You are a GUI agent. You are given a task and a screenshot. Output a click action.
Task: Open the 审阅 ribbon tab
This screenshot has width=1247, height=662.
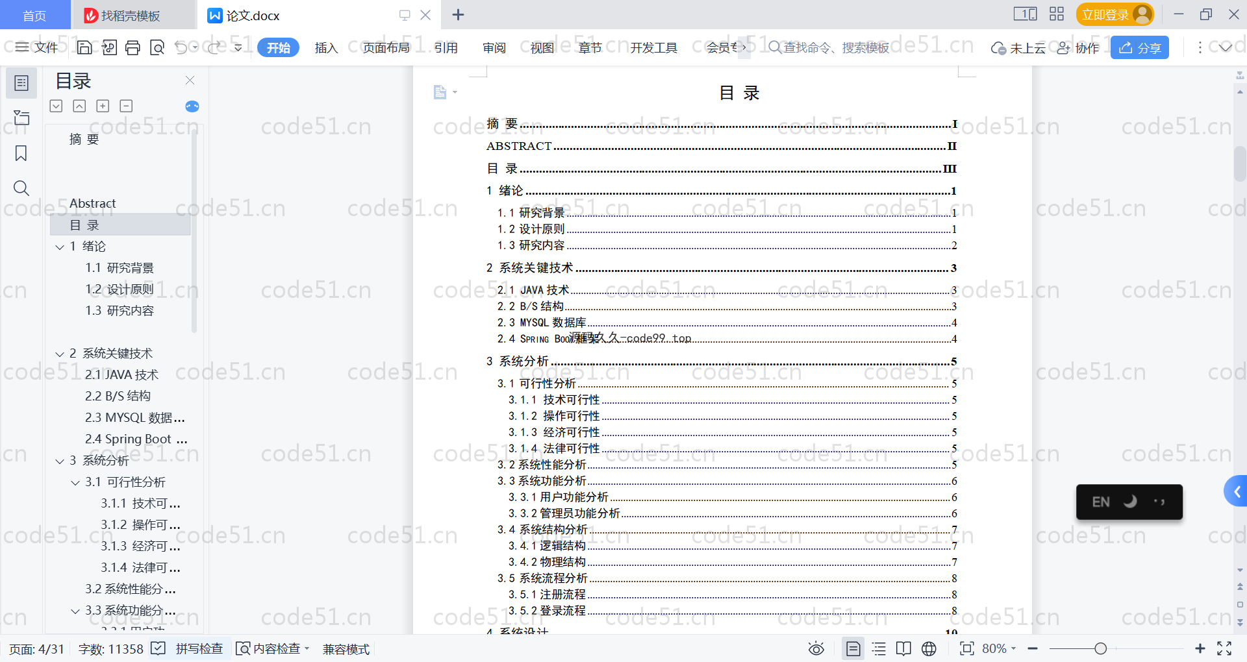click(494, 47)
